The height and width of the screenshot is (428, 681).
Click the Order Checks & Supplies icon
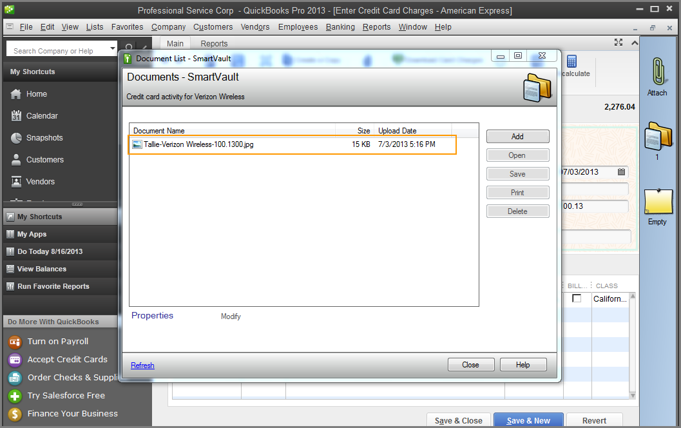(15, 378)
